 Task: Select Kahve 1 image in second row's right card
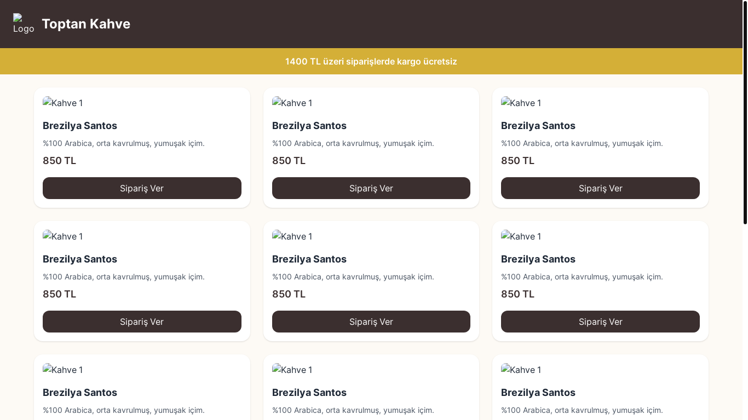tap(521, 236)
